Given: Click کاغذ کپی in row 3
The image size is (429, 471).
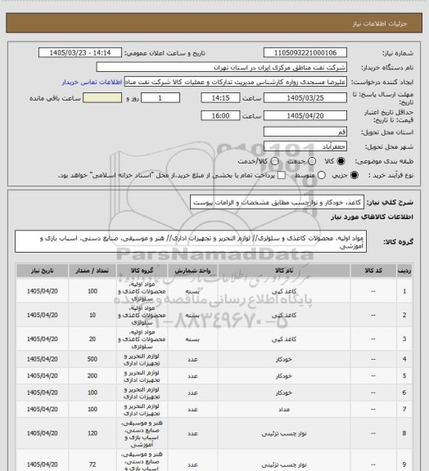Looking at the screenshot, I should click(284, 339).
